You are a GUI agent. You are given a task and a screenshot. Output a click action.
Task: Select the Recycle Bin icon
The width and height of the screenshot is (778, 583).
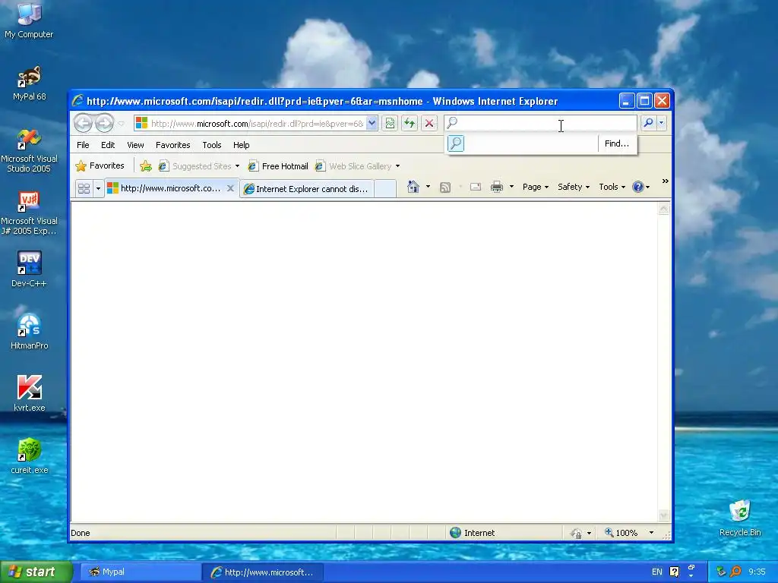point(740,518)
